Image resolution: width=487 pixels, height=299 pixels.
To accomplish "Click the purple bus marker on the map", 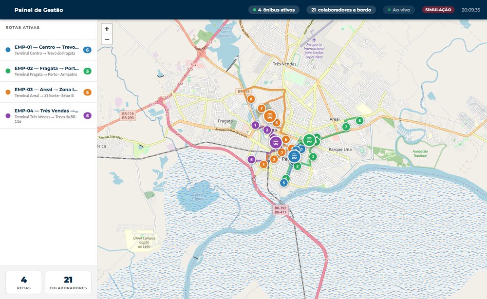I will (276, 142).
